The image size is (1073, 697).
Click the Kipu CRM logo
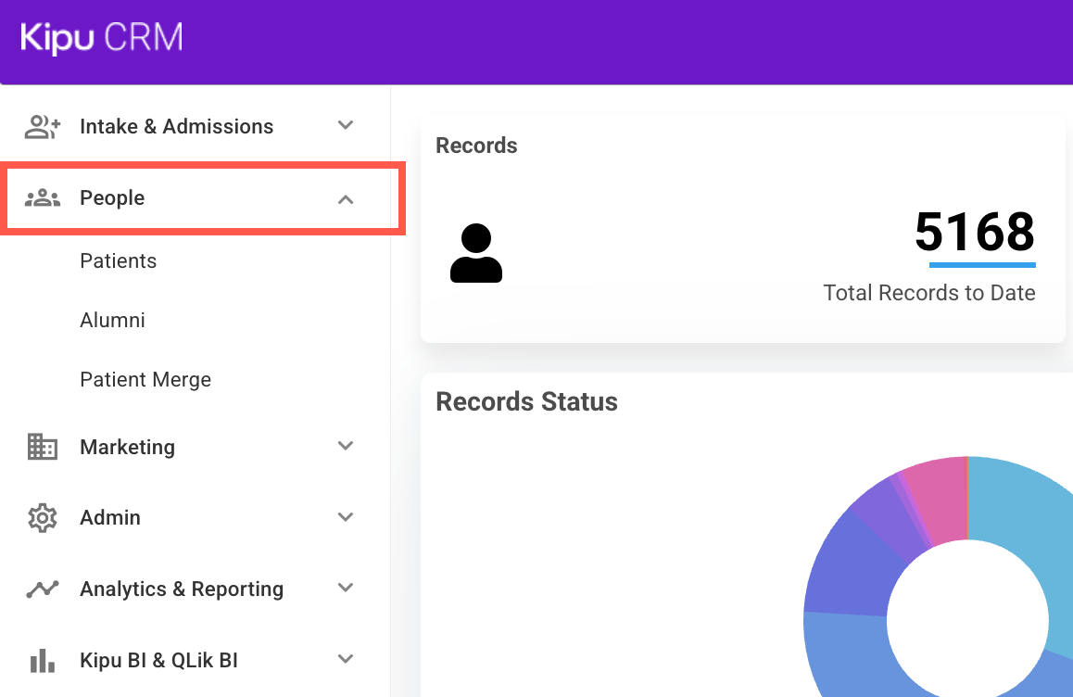click(102, 37)
